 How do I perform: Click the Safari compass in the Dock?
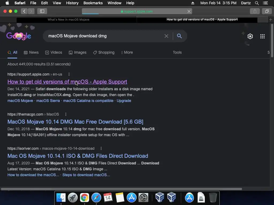coord(96,198)
